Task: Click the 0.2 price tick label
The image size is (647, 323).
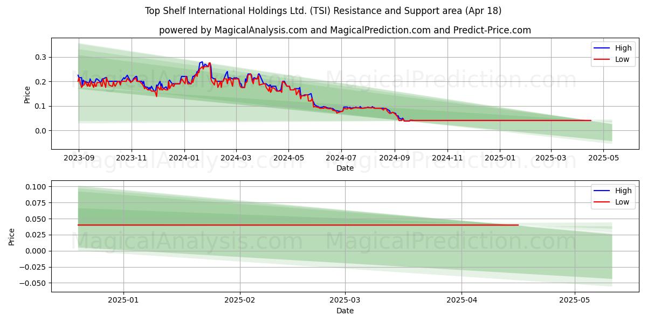Action: [41, 82]
